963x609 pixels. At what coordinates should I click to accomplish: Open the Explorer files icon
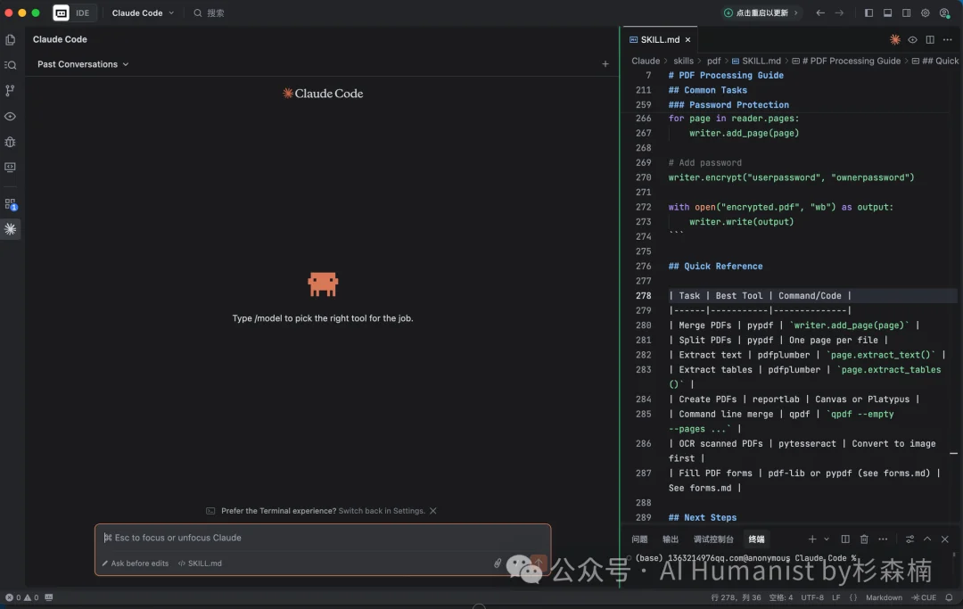(11, 40)
